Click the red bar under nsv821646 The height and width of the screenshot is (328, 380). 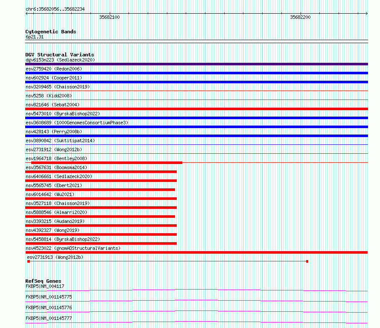click(x=196, y=109)
